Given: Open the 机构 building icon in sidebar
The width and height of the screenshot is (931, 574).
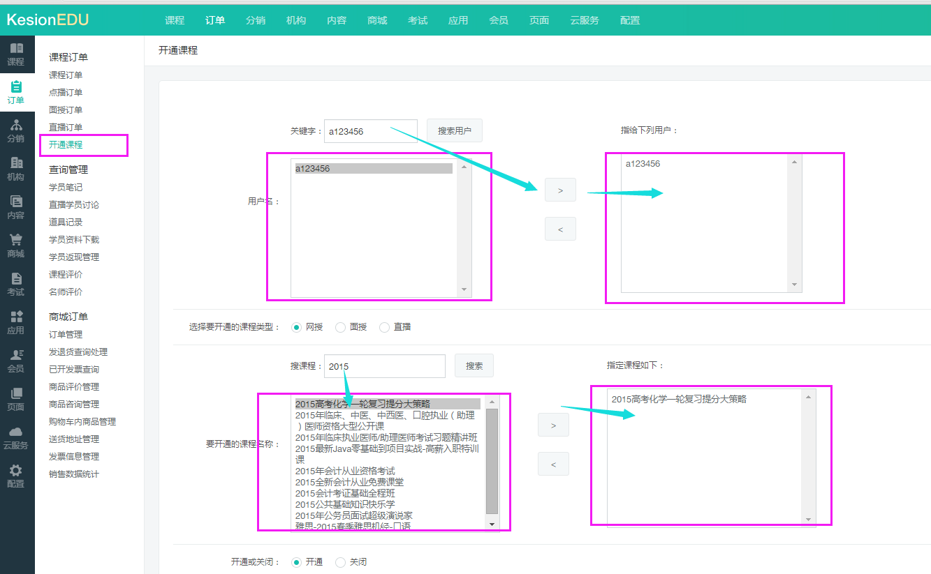Looking at the screenshot, I should click(16, 163).
